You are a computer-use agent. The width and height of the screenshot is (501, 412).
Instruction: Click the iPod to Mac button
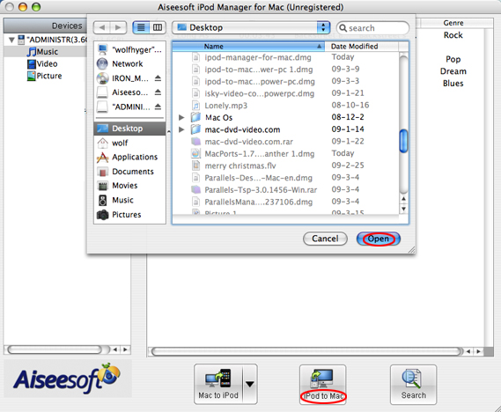coord(323,385)
